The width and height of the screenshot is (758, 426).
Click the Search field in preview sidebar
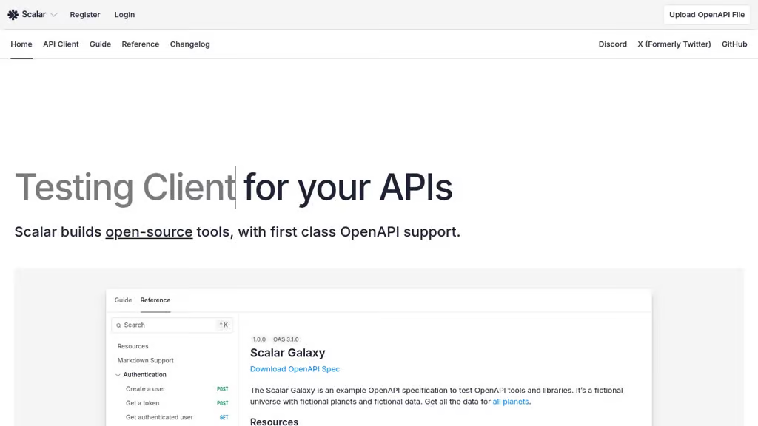point(172,325)
